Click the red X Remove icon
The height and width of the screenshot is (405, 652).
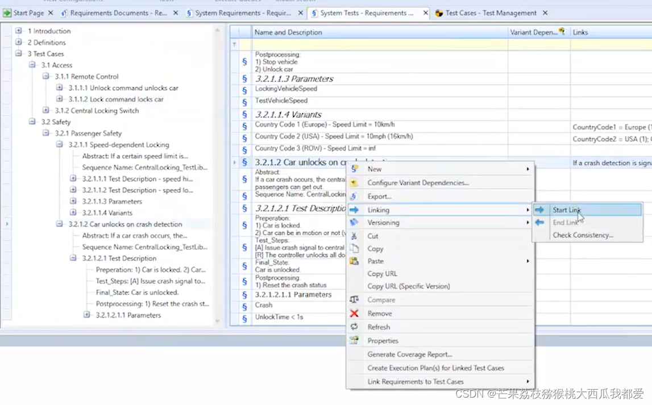(354, 313)
